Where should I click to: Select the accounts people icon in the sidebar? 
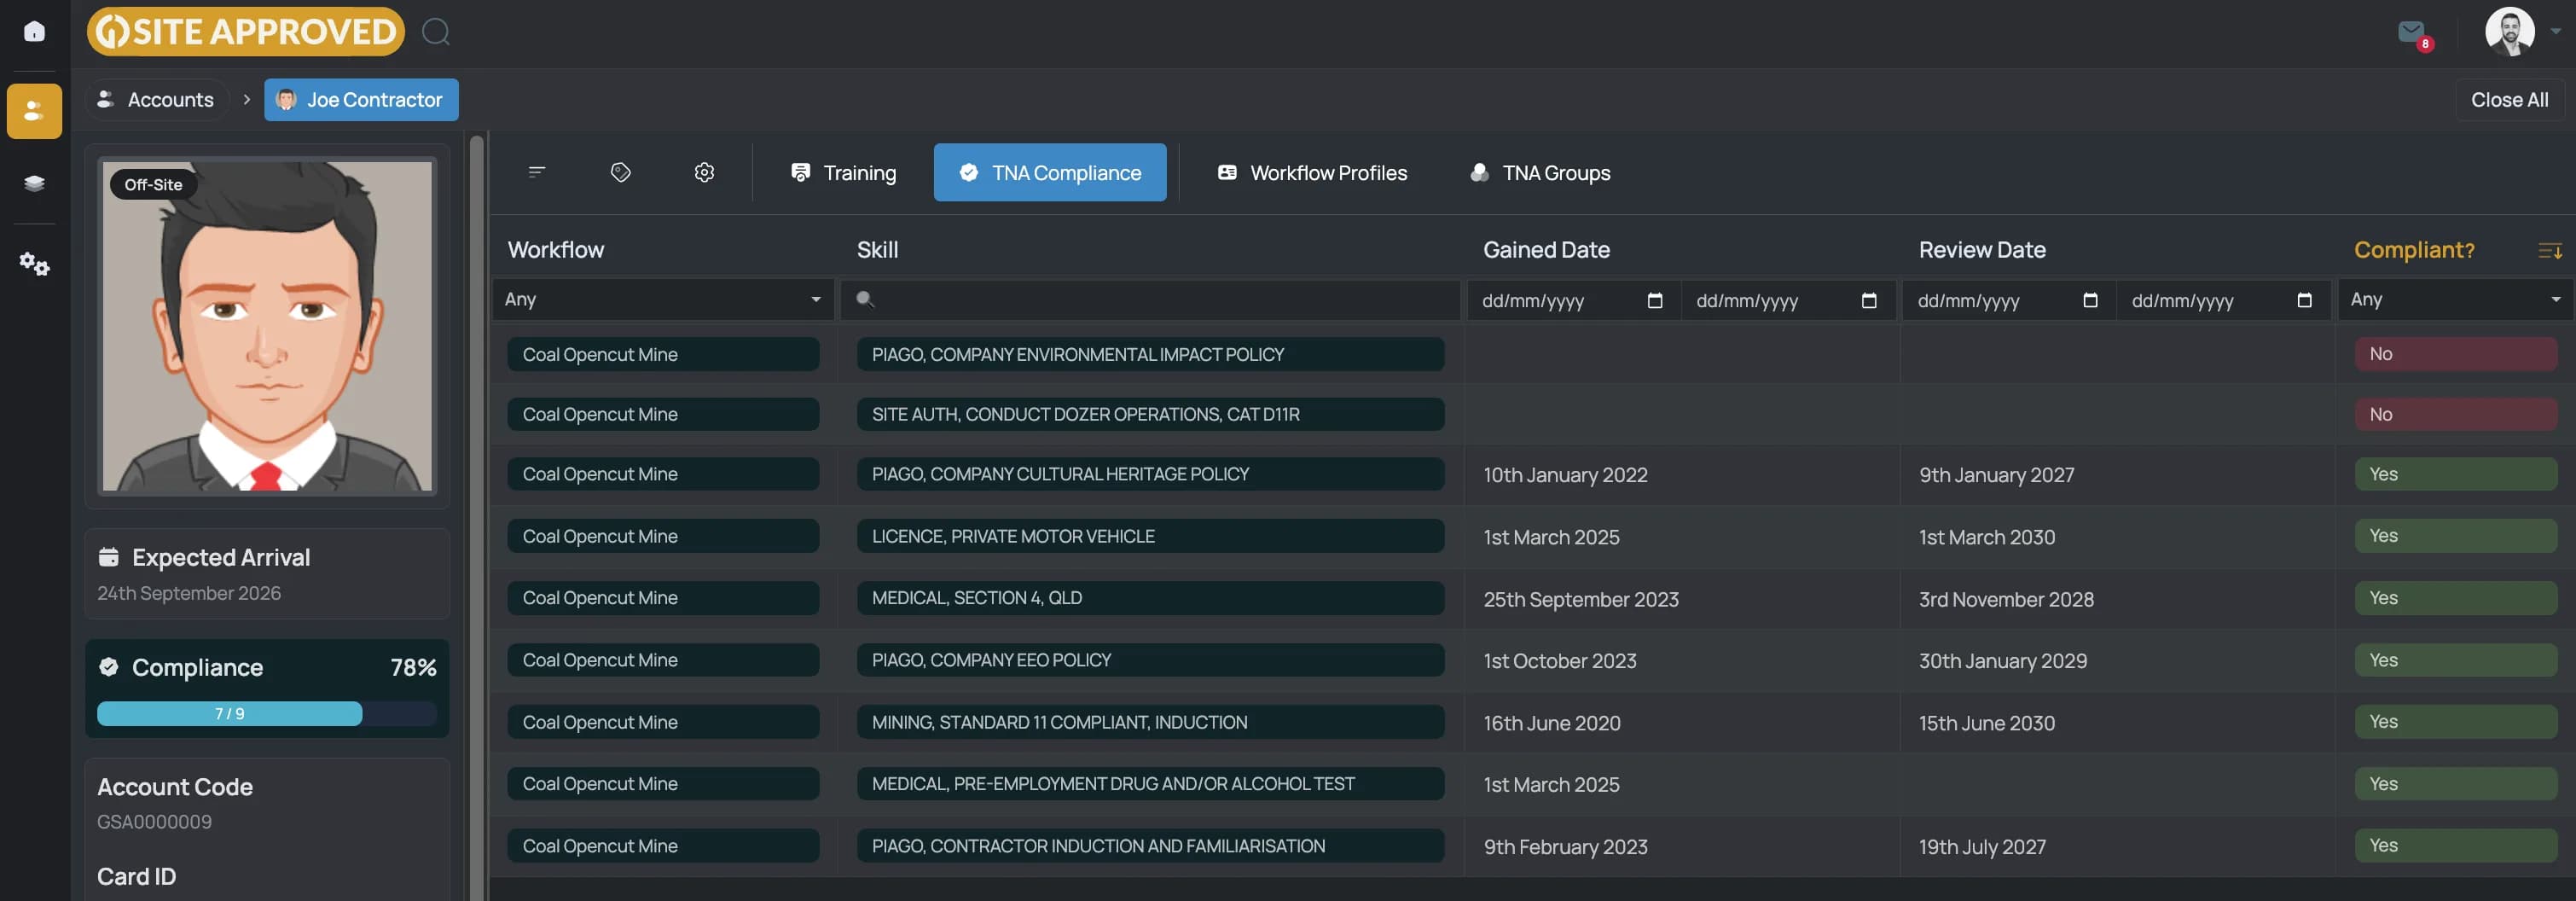[34, 110]
